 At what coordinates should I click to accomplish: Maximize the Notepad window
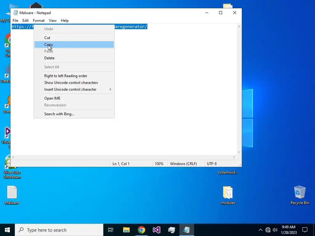220,13
